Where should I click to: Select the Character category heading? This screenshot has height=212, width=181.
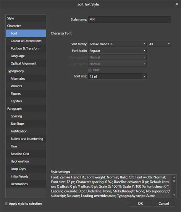[26, 26]
